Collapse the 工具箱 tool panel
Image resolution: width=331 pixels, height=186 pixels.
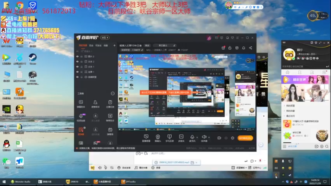[113, 93]
